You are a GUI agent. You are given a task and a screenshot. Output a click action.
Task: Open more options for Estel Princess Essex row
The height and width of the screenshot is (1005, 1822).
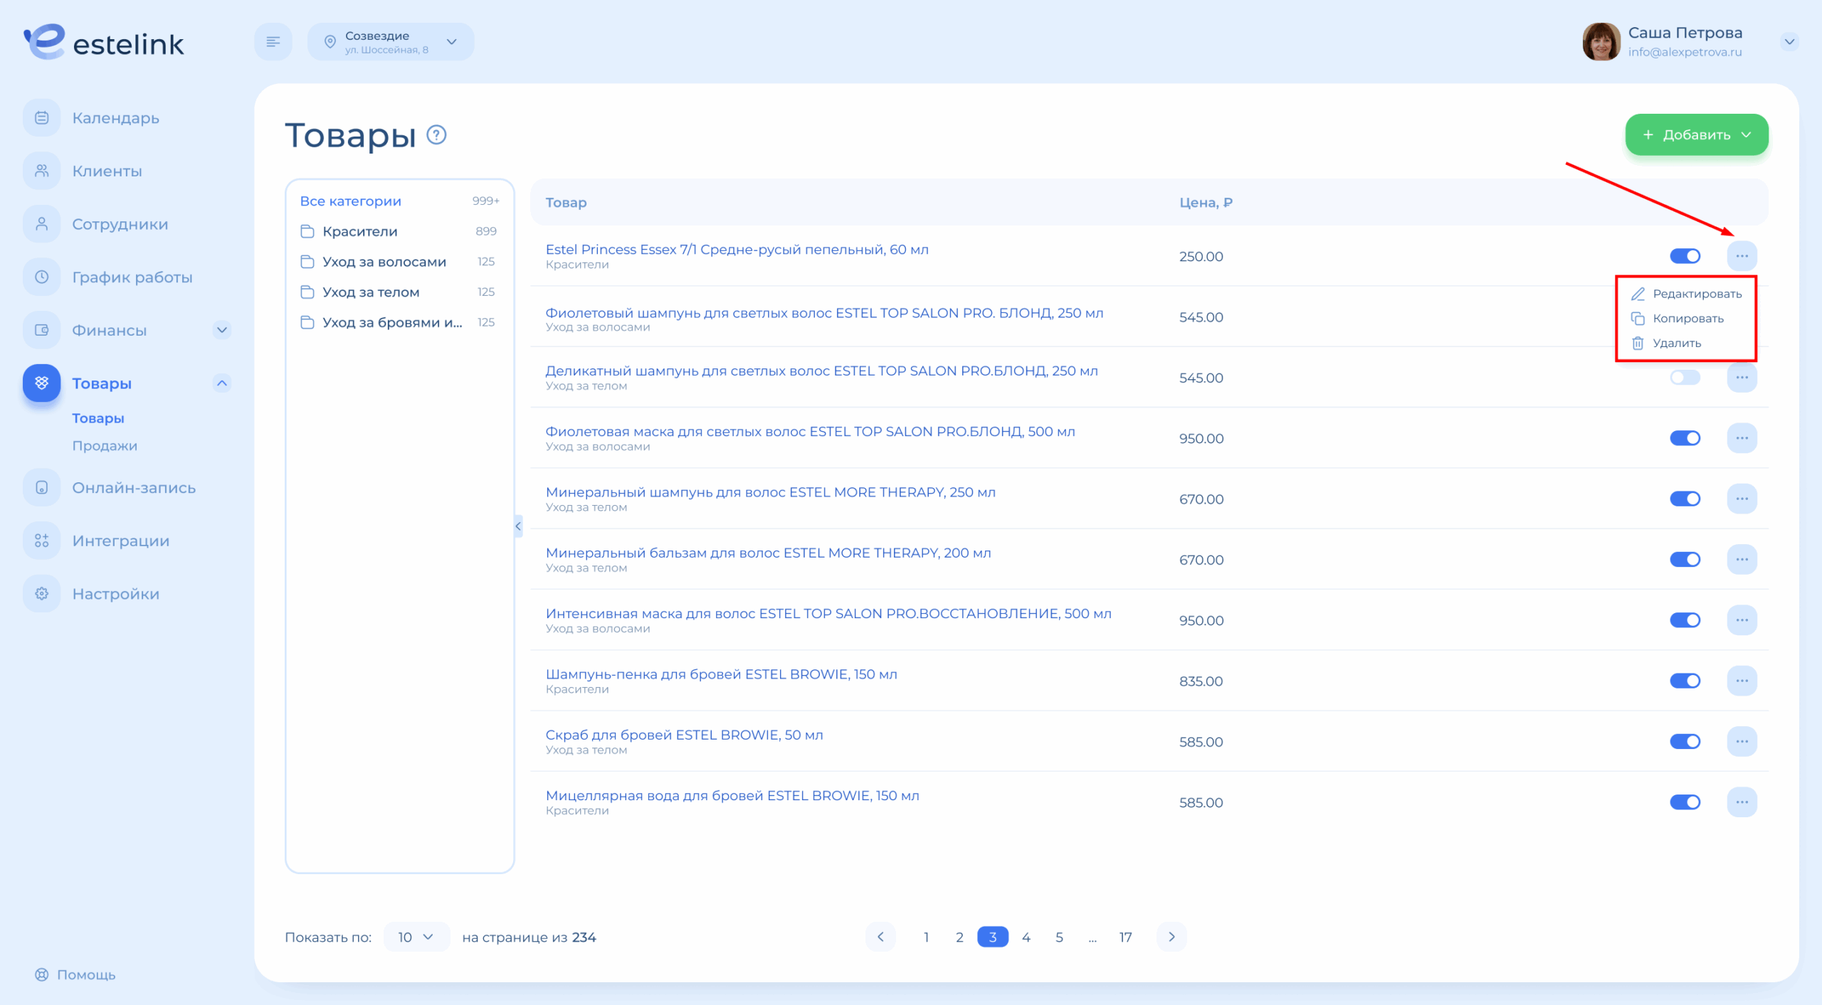(x=1742, y=256)
